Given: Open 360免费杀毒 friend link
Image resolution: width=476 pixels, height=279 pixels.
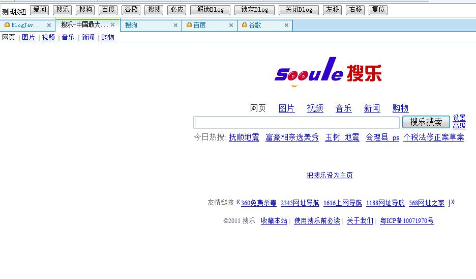Looking at the screenshot, I should [259, 203].
